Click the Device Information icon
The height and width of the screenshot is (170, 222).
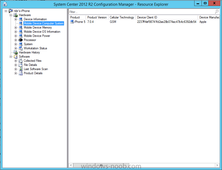point(20,19)
